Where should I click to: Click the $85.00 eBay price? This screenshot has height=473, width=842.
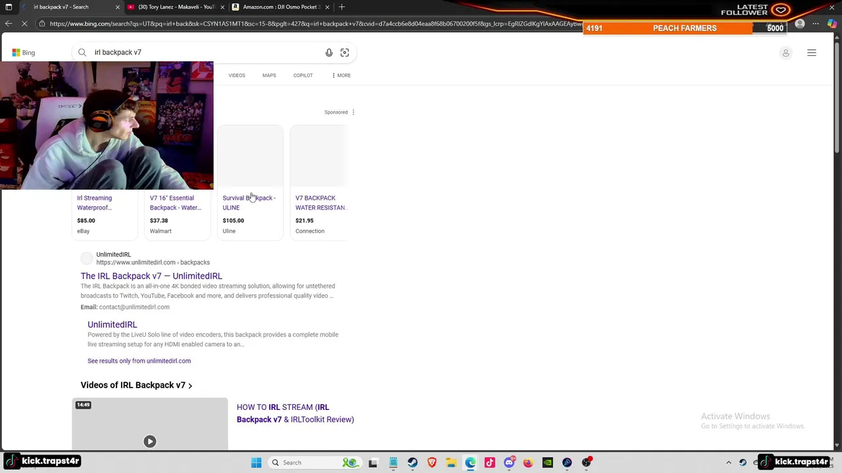86,221
